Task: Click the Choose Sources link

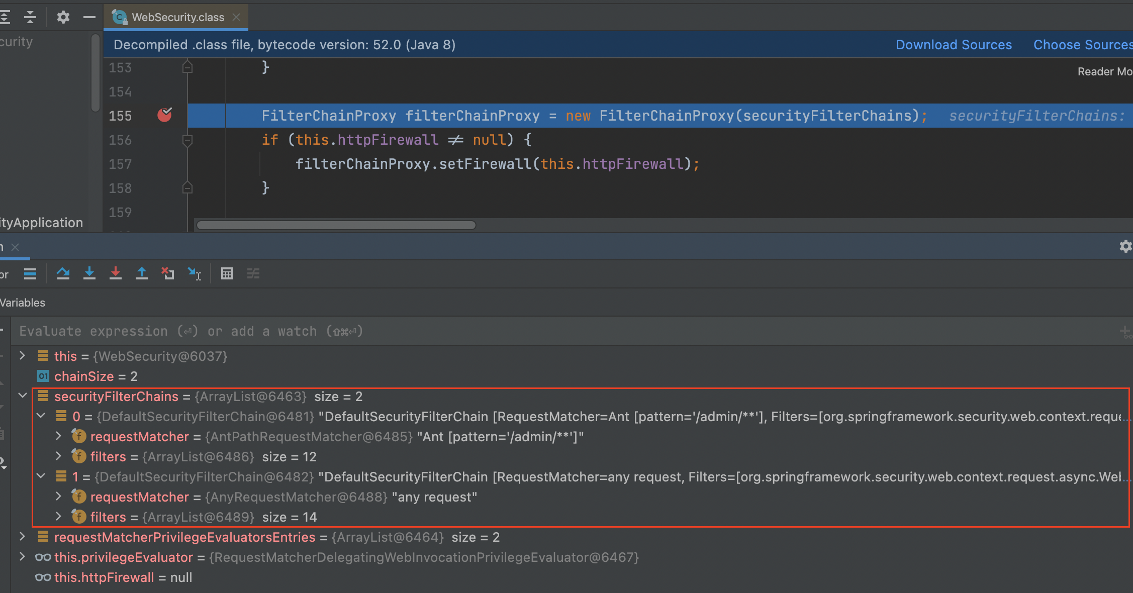Action: pyautogui.click(x=1082, y=45)
